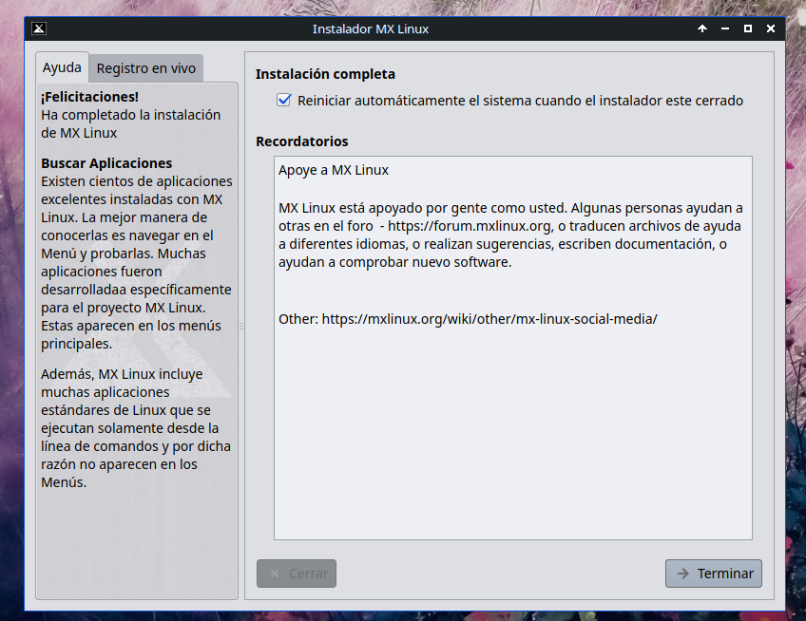
Task: Click the up-arrow icon in the title bar
Action: 702,28
